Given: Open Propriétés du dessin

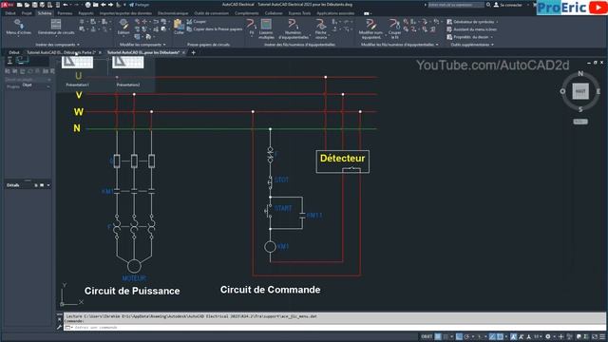Looking at the screenshot, I should 467,37.
